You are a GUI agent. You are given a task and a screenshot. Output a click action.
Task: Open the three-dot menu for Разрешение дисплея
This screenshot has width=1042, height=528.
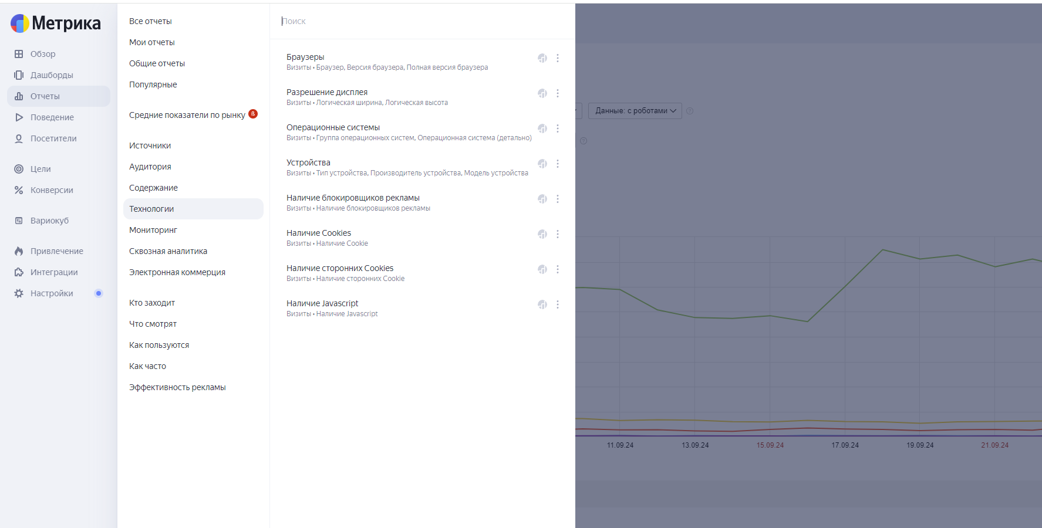[558, 93]
